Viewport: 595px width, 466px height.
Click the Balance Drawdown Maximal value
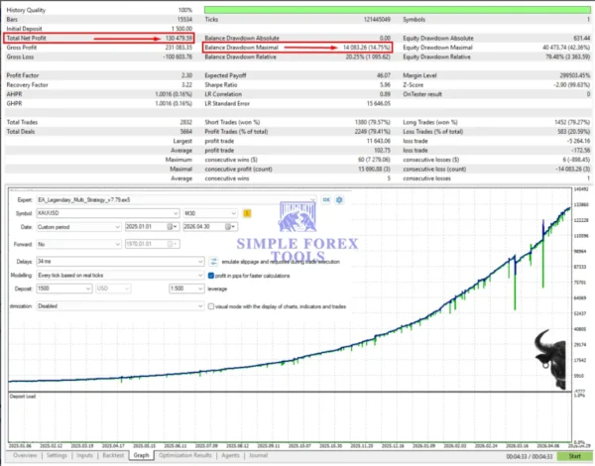(366, 48)
